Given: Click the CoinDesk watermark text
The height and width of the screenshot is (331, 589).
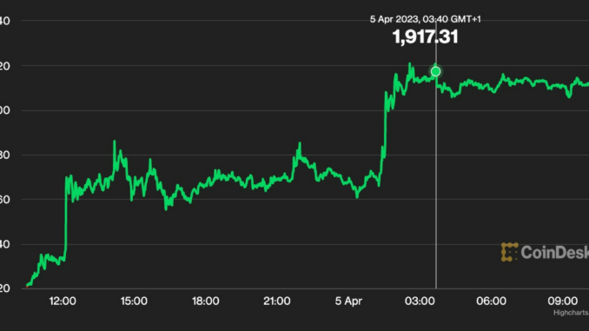Looking at the screenshot, I should click(555, 252).
